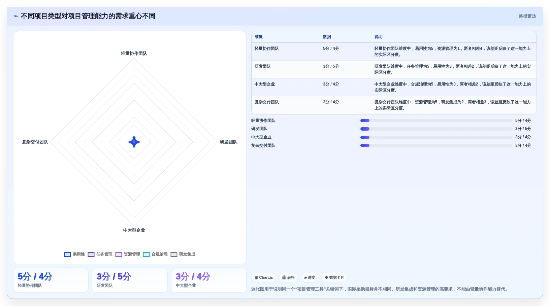Select the 研发团队 table row cell
This screenshot has height=306, width=550.
[263, 67]
